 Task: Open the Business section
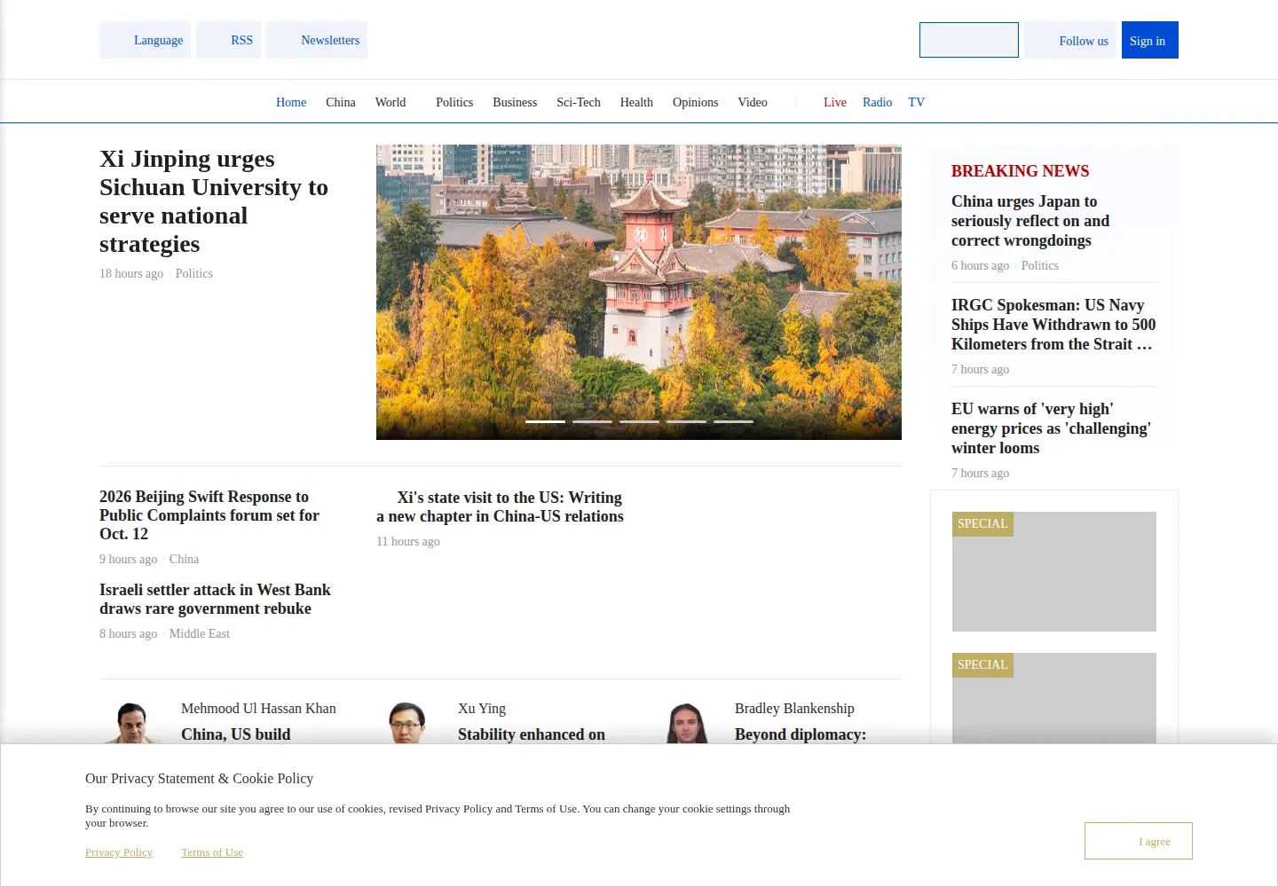(515, 102)
